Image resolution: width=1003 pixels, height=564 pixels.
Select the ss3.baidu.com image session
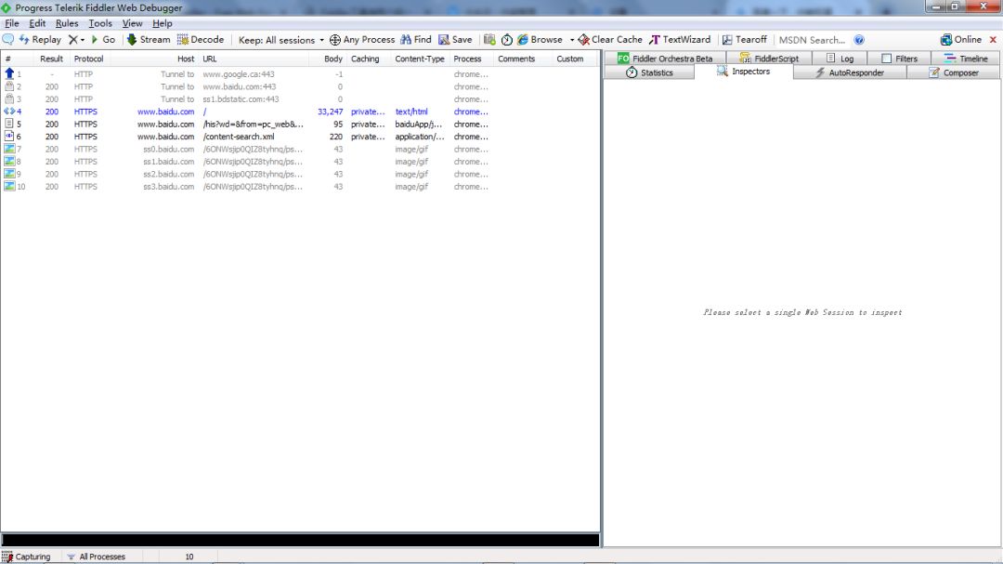(x=300, y=186)
